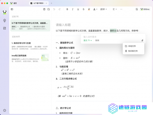Click the a² + b² = c² formula
The height and width of the screenshot is (115, 153).
click(x=68, y=70)
